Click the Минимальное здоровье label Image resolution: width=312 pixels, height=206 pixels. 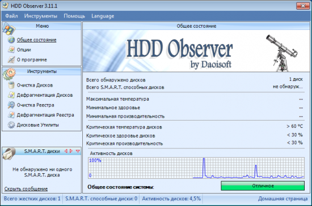coord(113,108)
